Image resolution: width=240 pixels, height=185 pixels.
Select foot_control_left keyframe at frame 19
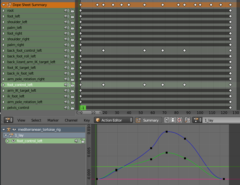[x=103, y=85]
